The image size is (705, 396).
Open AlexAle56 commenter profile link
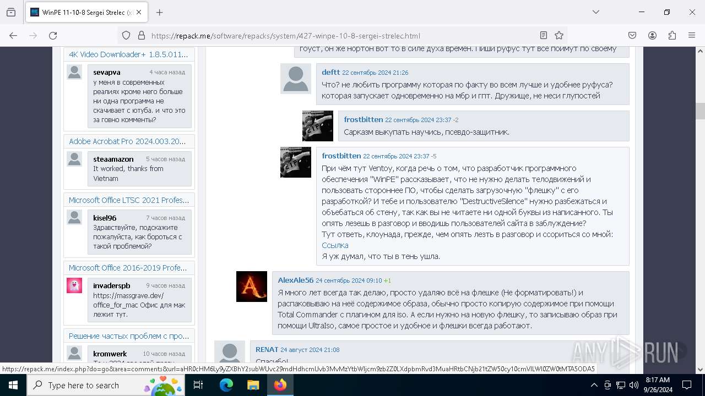296,280
